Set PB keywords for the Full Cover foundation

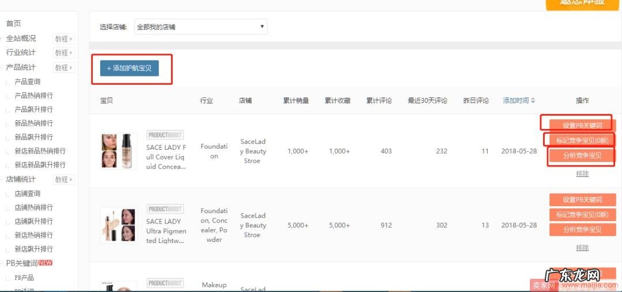[x=582, y=125]
